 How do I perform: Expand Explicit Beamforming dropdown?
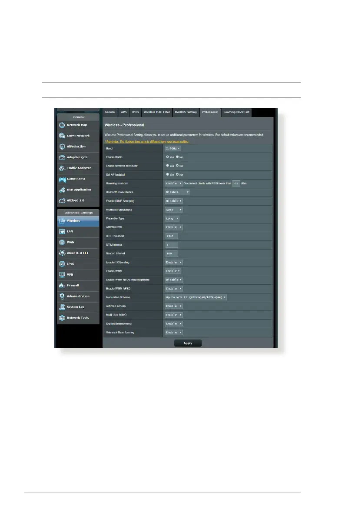pyautogui.click(x=174, y=323)
